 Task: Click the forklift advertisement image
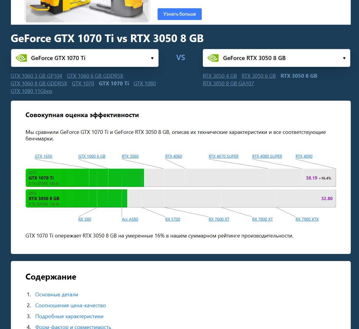[87, 11]
